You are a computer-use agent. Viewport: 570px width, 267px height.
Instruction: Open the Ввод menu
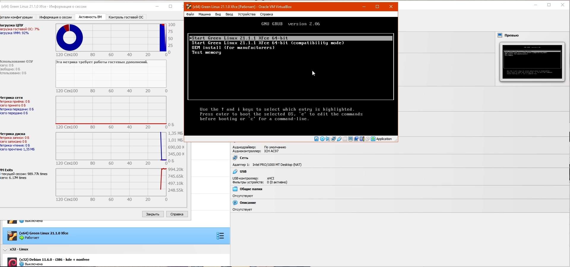229,14
